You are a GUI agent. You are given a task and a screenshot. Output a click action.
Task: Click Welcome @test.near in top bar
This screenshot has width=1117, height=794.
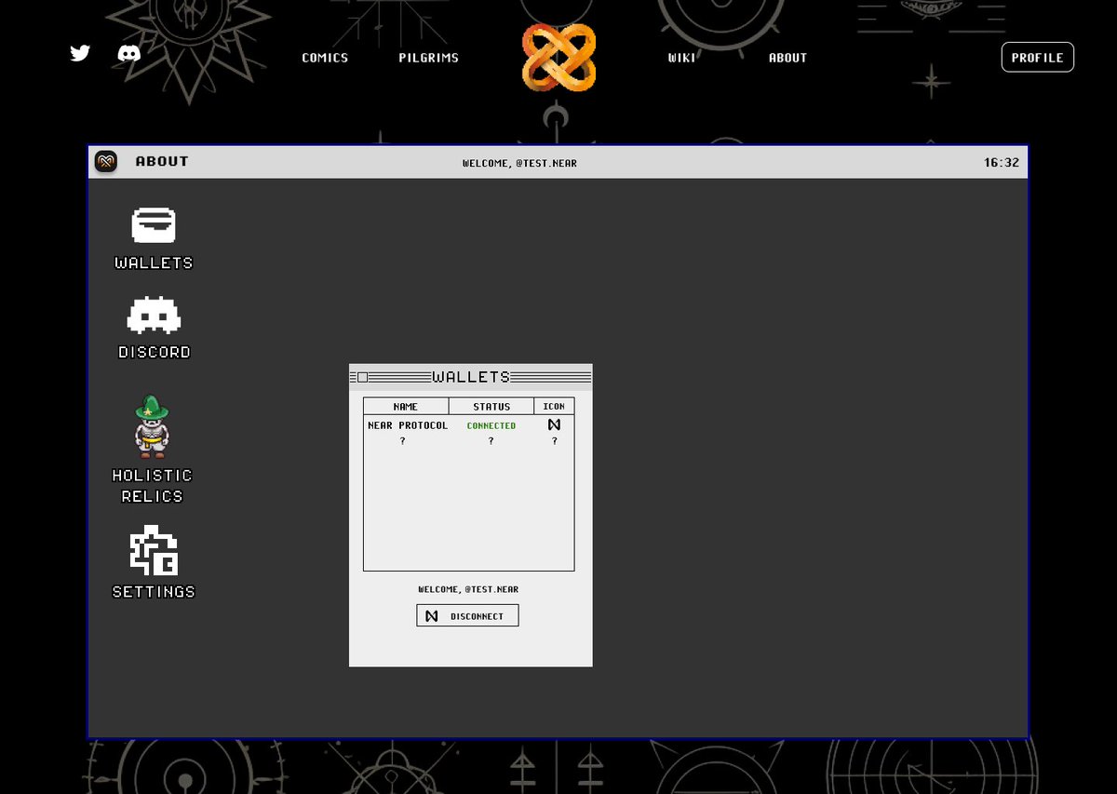pos(519,163)
